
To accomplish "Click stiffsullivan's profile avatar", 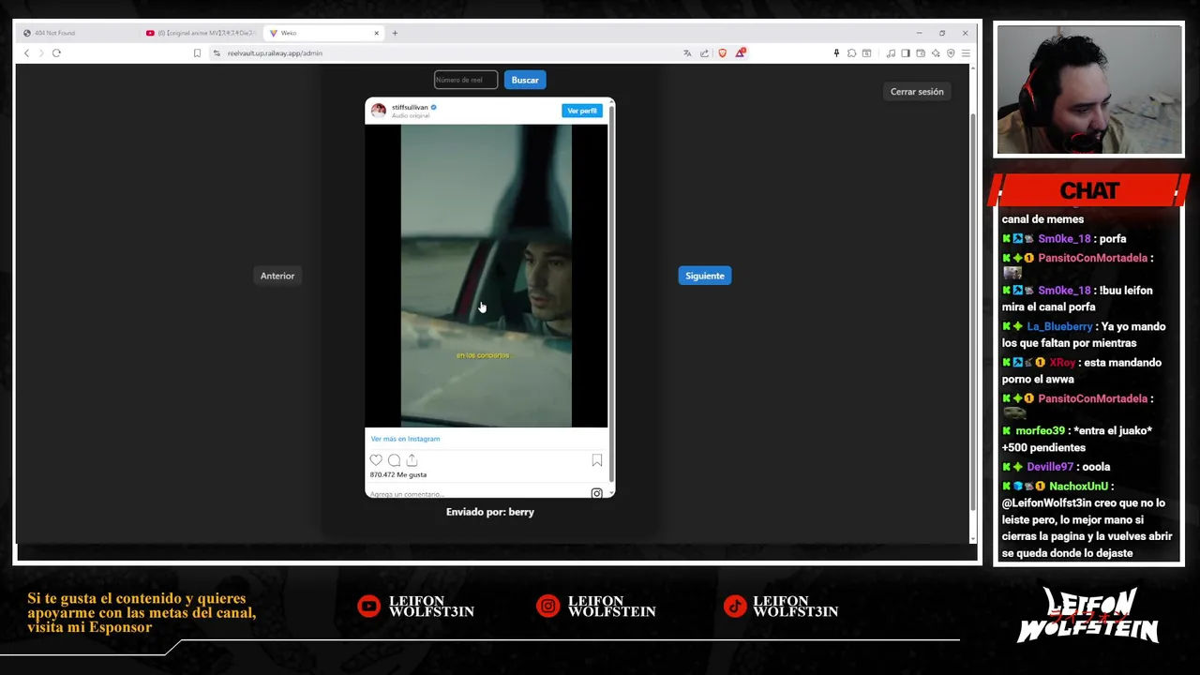I will (x=379, y=111).
